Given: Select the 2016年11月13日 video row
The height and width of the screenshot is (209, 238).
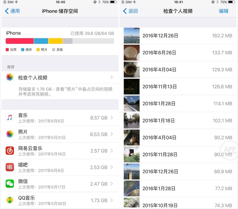Looking at the screenshot, I should click(x=178, y=87).
